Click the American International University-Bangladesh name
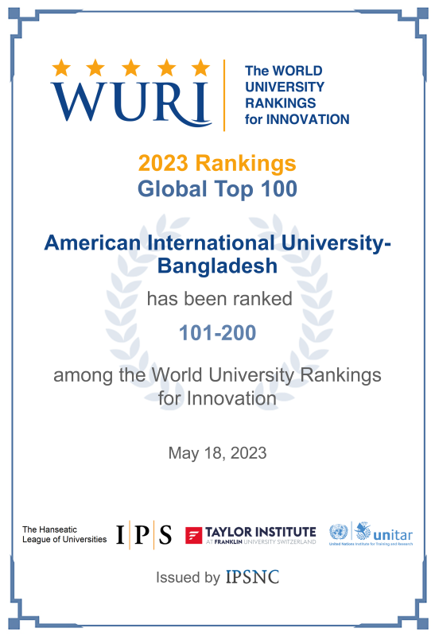The width and height of the screenshot is (435, 636). [x=217, y=254]
